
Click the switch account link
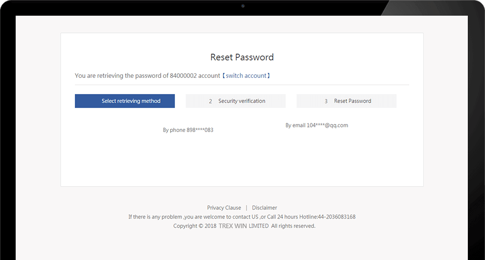(246, 75)
